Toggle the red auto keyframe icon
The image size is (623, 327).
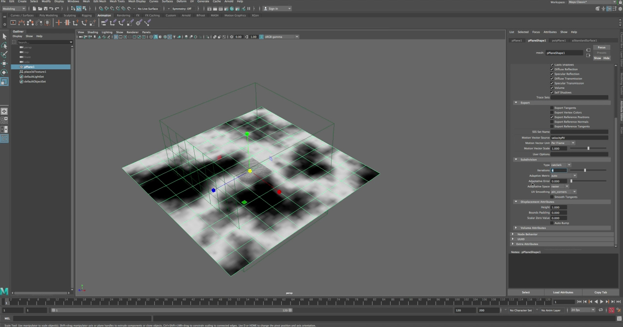(612, 310)
